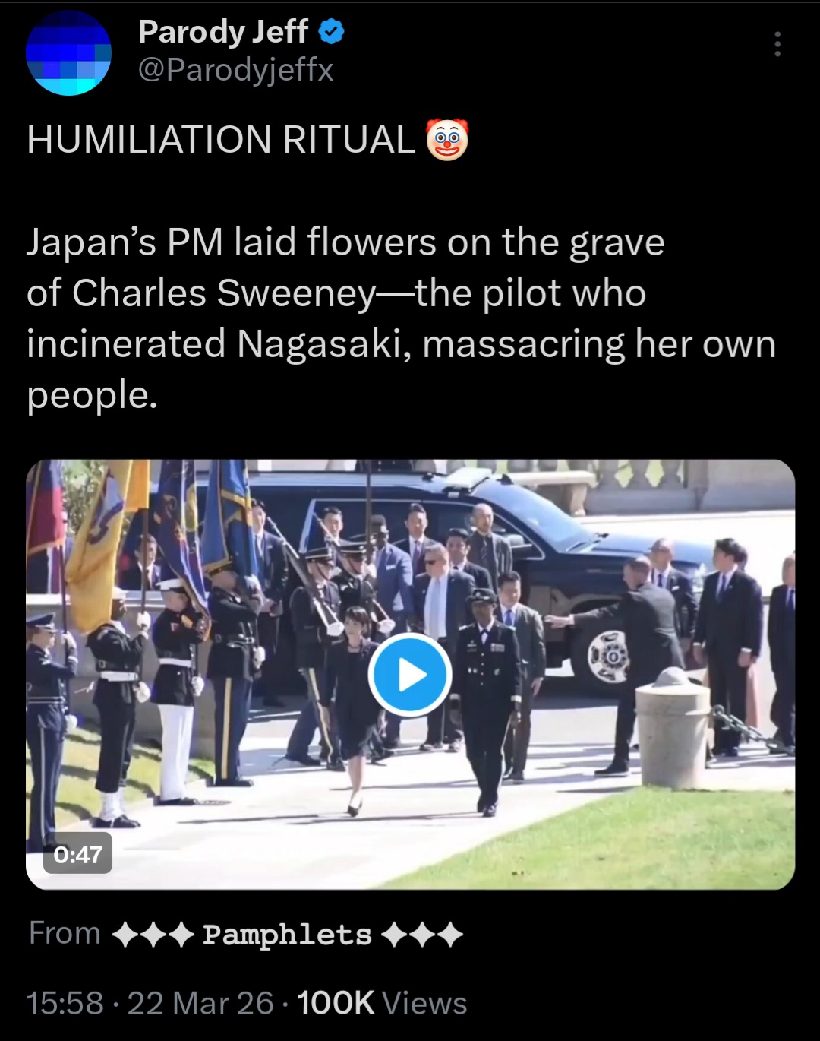This screenshot has width=820, height=1041.
Task: Click the Japan's PM laid flowers line
Action: pos(345,243)
